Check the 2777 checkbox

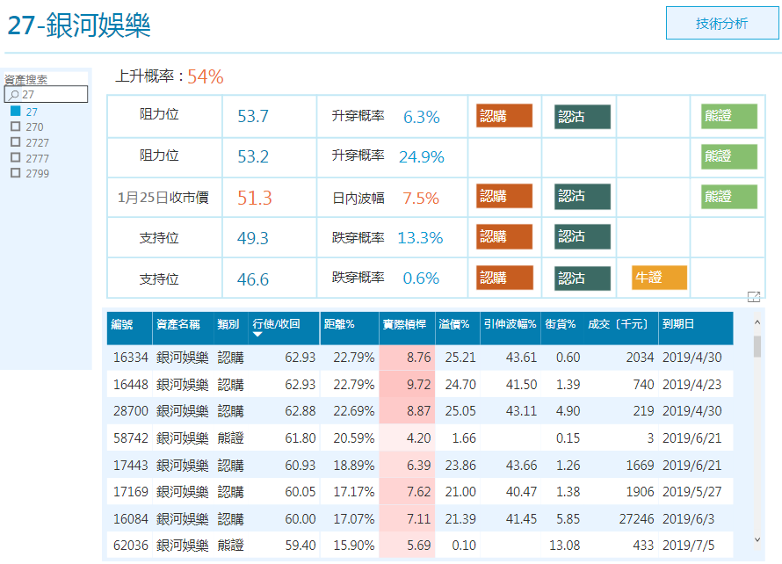click(16, 157)
